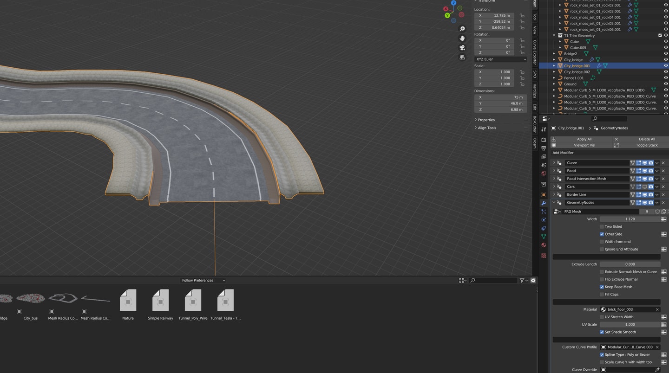Open the HardOps sidebar tab

point(535,90)
